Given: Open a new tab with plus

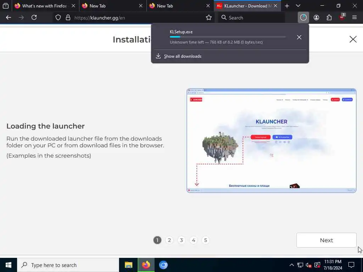Looking at the screenshot, I should (287, 6).
